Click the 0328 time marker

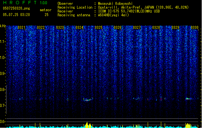156,28
